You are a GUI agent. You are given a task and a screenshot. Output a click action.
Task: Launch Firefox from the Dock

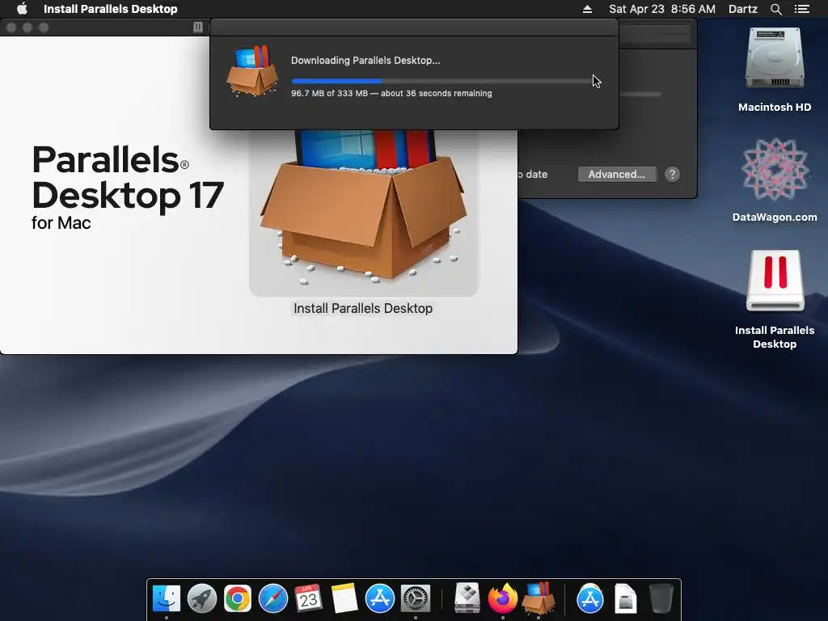(x=503, y=598)
